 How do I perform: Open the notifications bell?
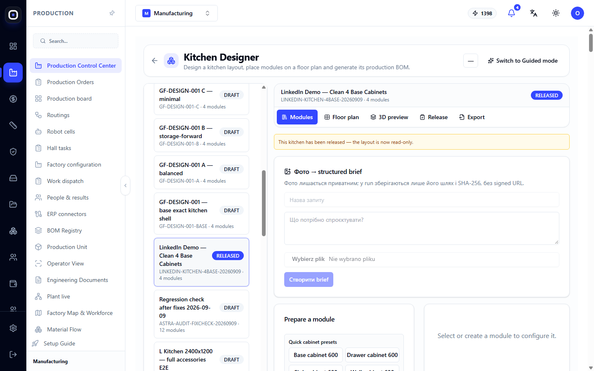(x=511, y=13)
